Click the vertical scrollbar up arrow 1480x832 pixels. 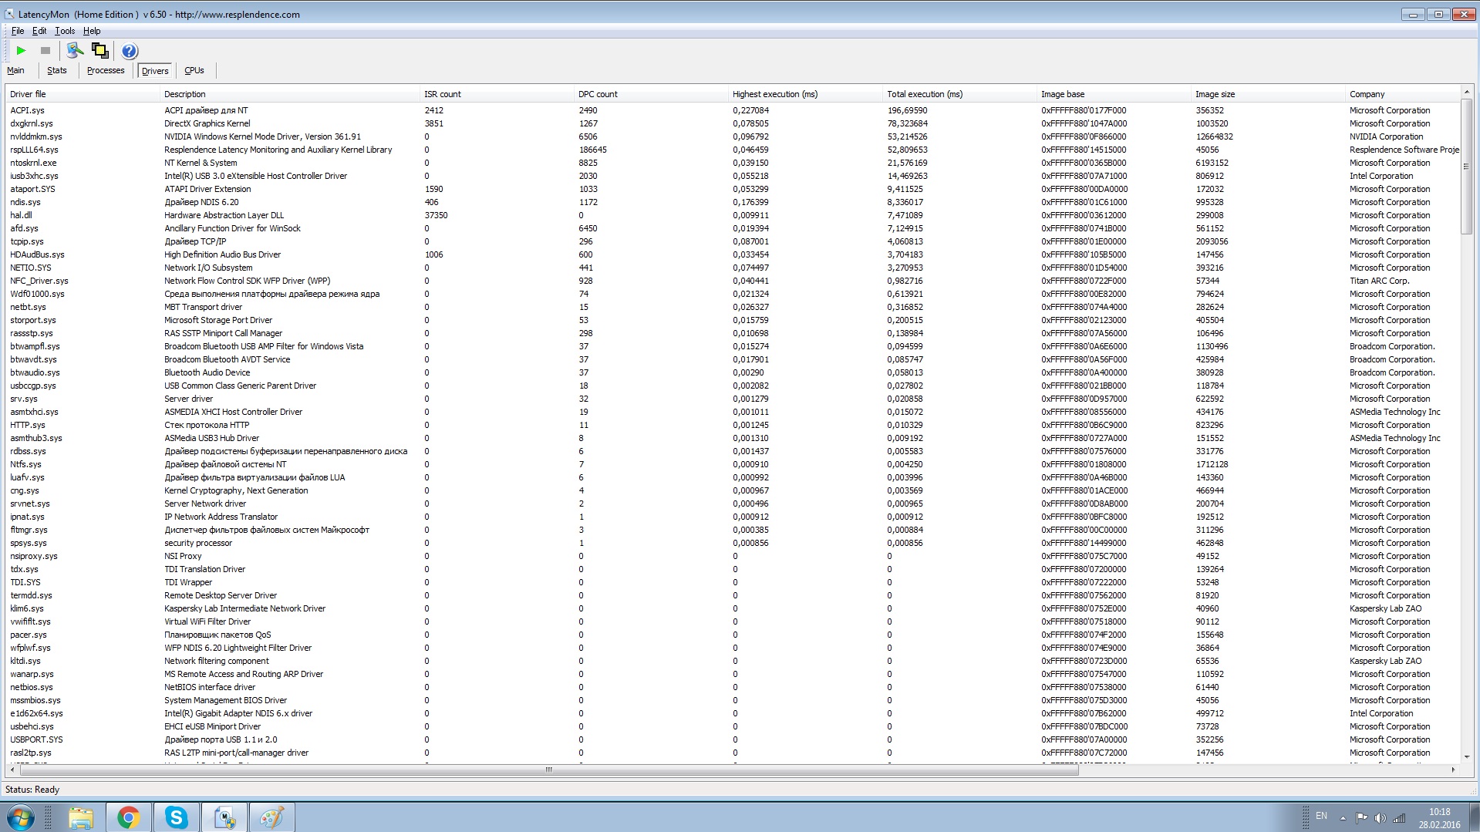[x=1466, y=93]
